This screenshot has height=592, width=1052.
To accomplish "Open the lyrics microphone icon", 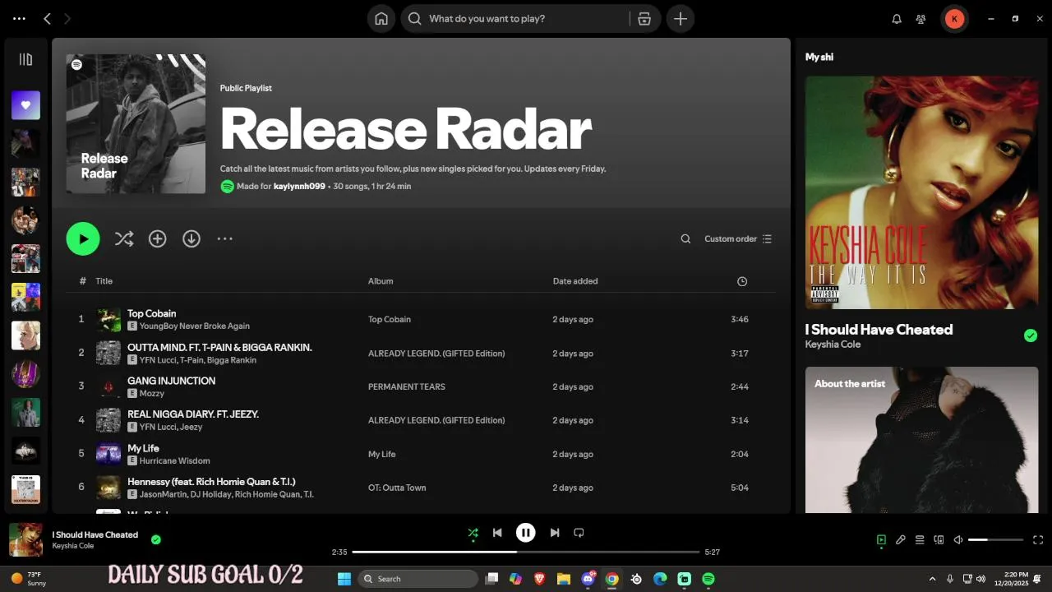I will pos(901,540).
